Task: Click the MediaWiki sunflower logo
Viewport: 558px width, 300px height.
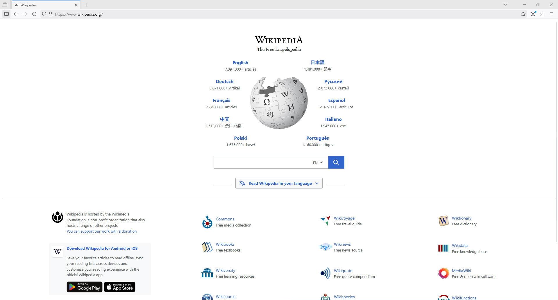Action: (x=443, y=273)
